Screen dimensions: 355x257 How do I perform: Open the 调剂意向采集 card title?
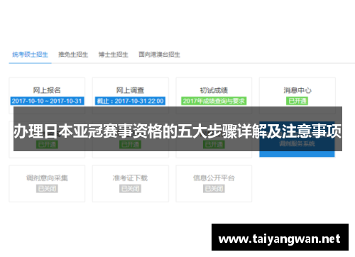(x=47, y=178)
